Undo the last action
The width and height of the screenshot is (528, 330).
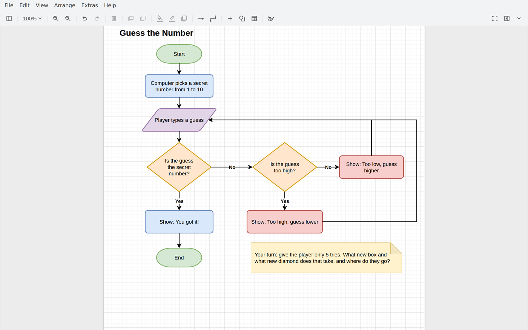pyautogui.click(x=85, y=18)
